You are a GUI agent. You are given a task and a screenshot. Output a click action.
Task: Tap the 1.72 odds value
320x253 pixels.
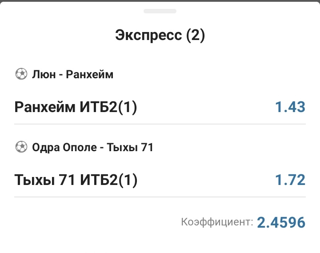point(290,180)
